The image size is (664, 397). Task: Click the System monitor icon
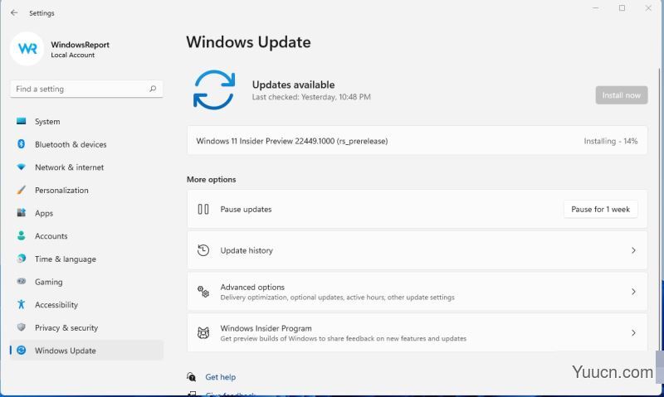tap(22, 121)
